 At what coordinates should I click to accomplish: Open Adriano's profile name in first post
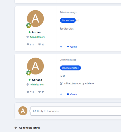click(x=37, y=32)
